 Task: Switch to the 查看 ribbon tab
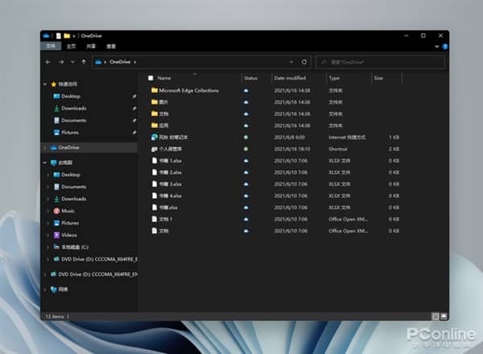[x=111, y=47]
